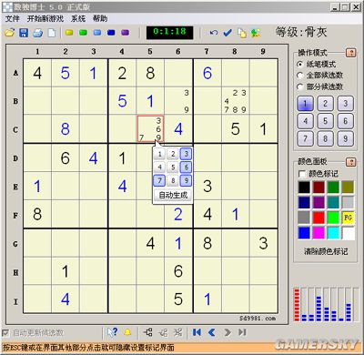The image size is (364, 355).
Task: Pick the magenta color swatch
Action: point(318,233)
